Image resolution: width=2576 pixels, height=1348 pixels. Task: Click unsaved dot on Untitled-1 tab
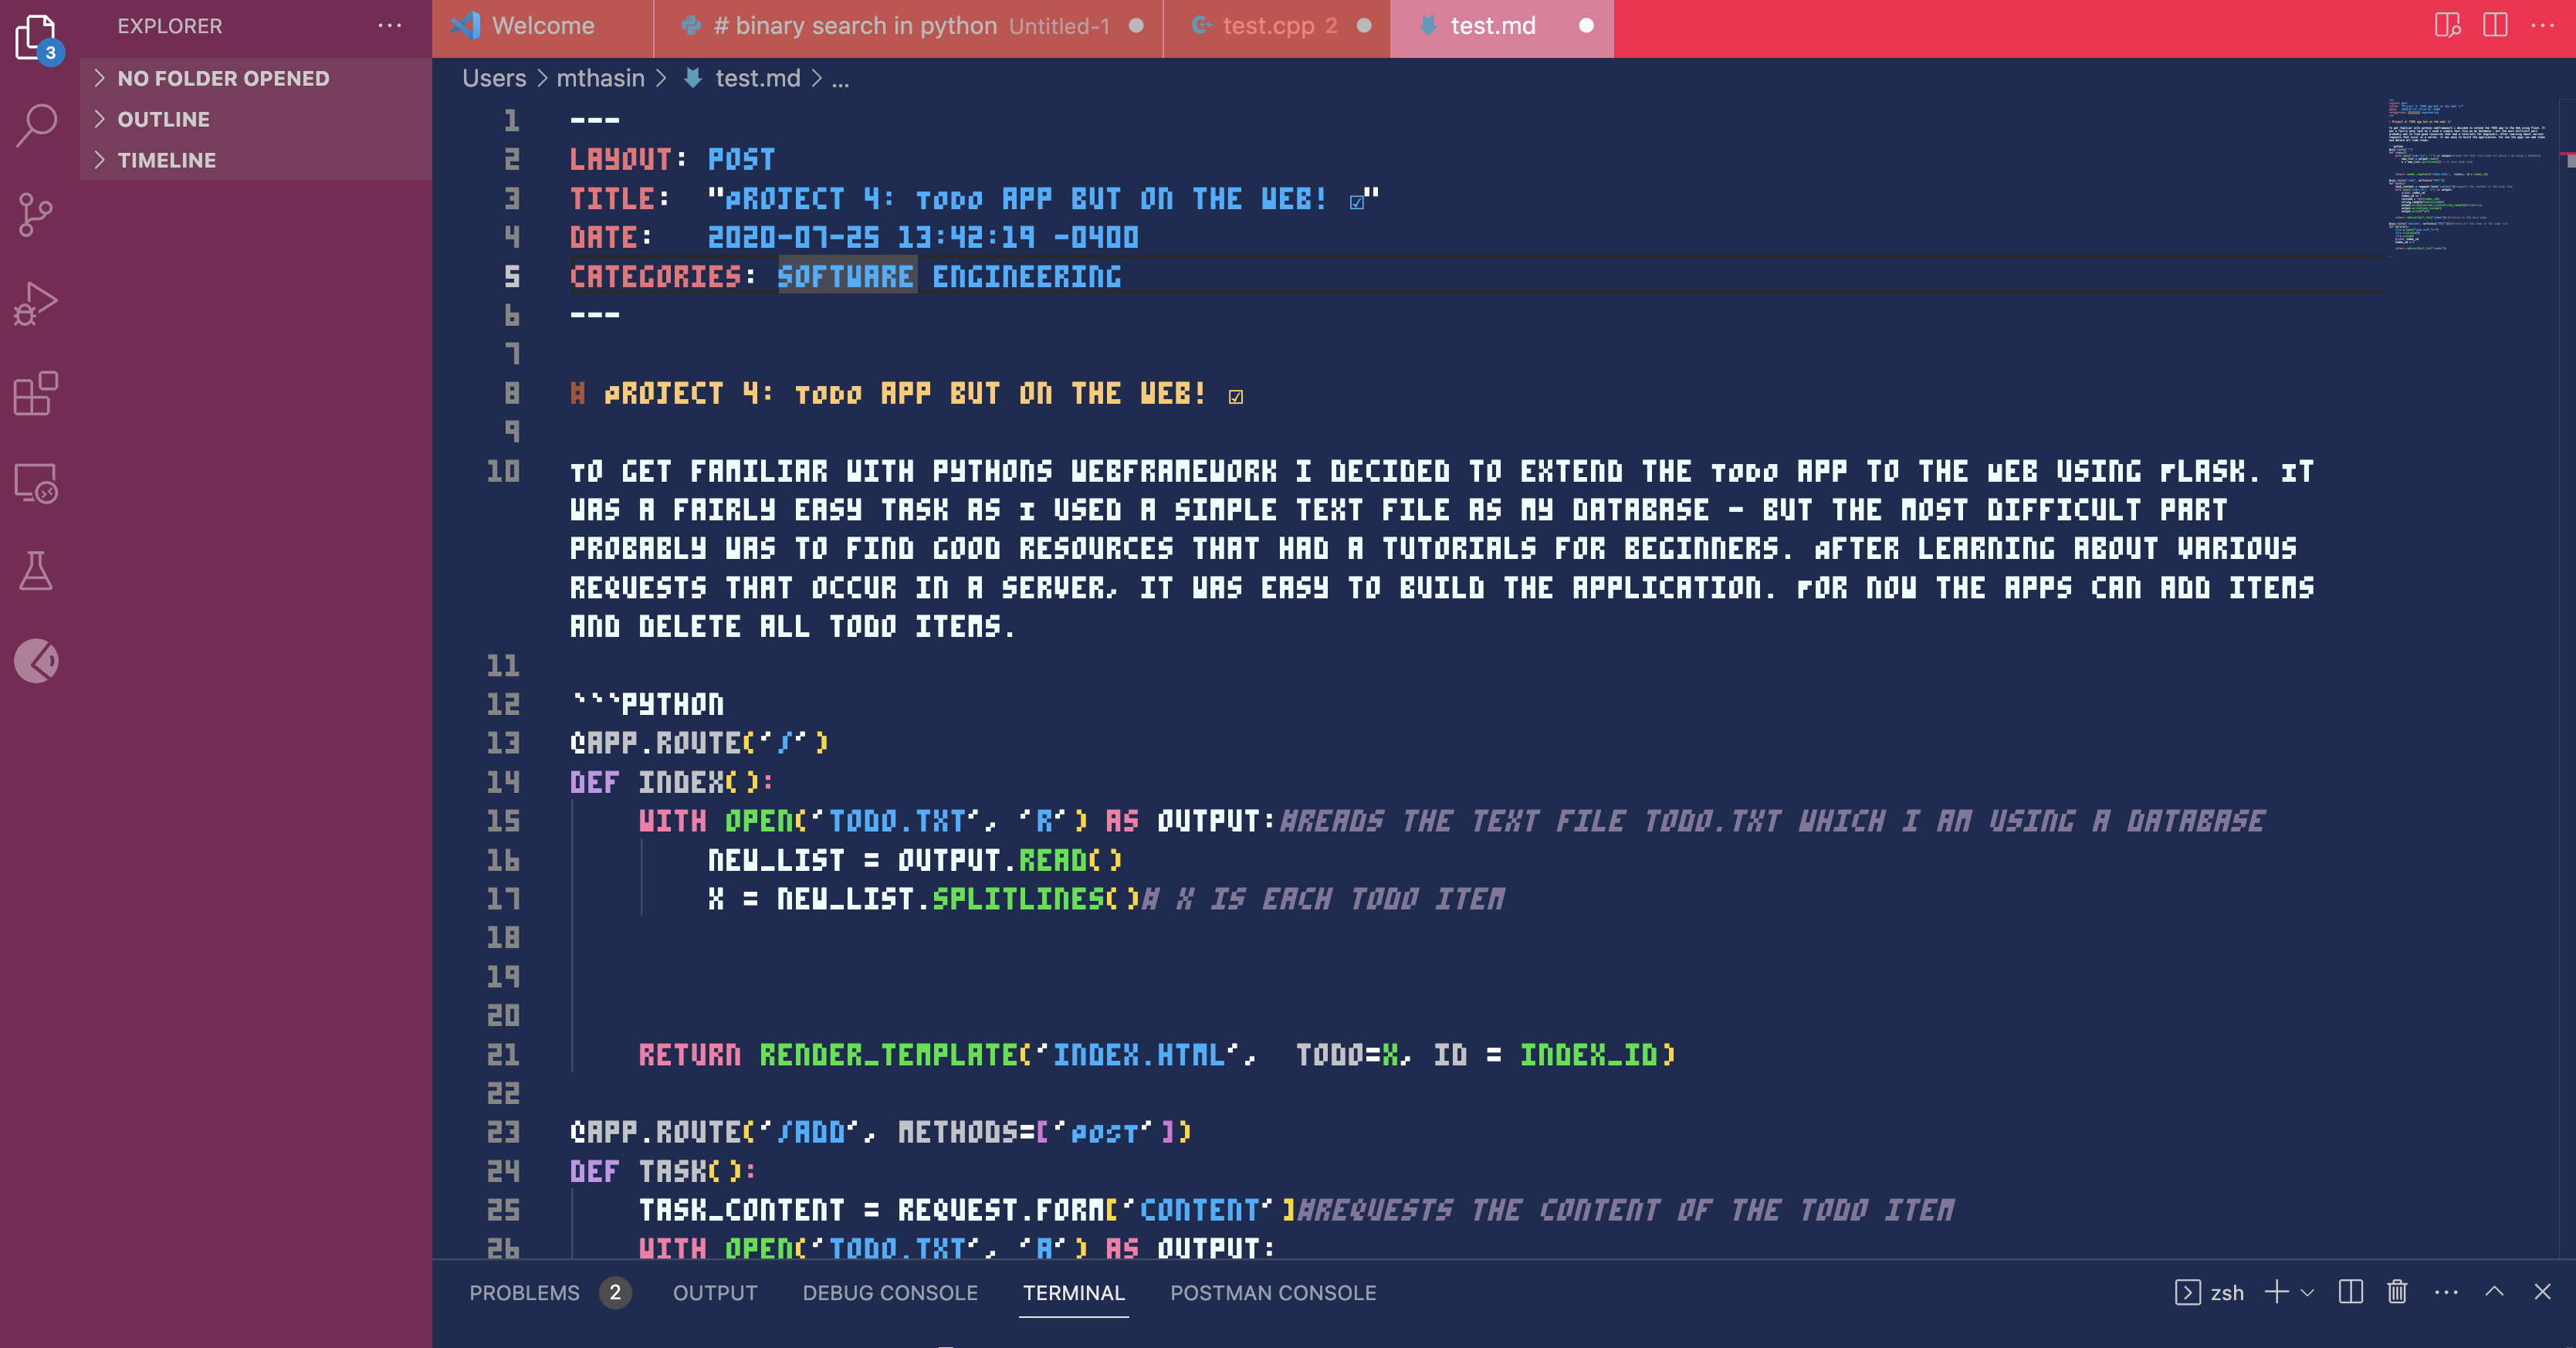coord(1136,26)
